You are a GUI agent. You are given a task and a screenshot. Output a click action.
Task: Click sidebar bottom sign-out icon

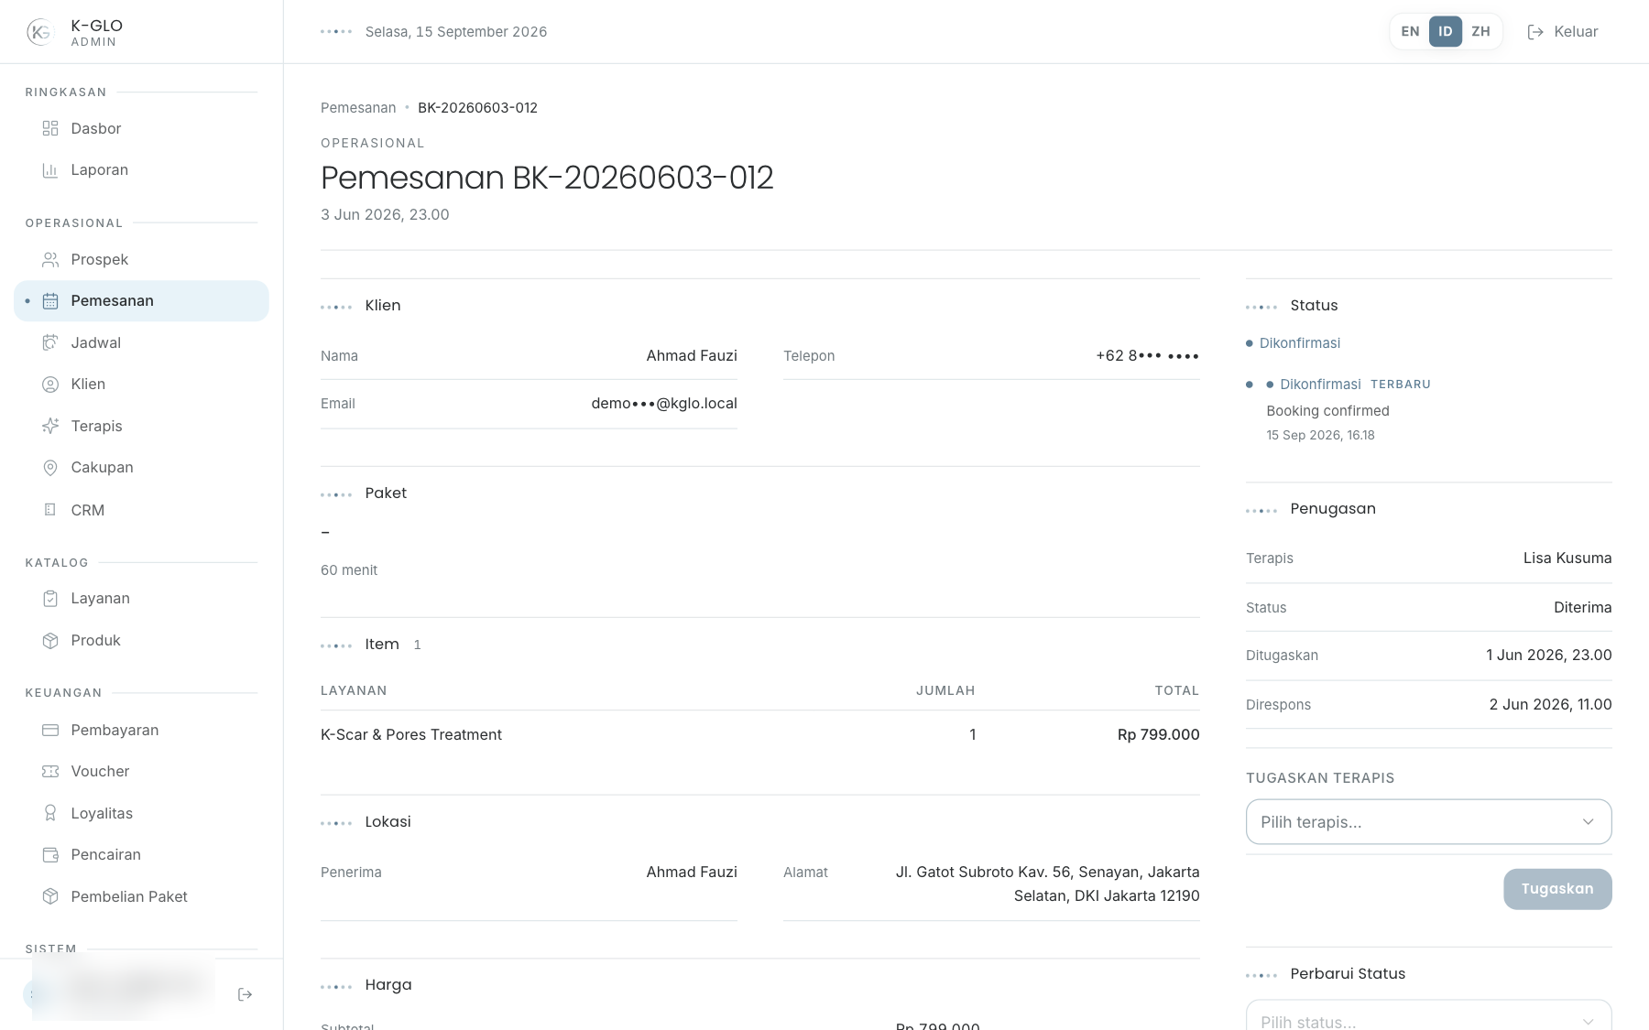click(245, 994)
